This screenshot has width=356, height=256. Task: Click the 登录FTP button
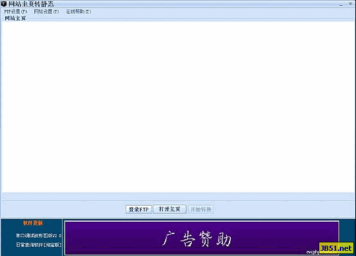(139, 209)
